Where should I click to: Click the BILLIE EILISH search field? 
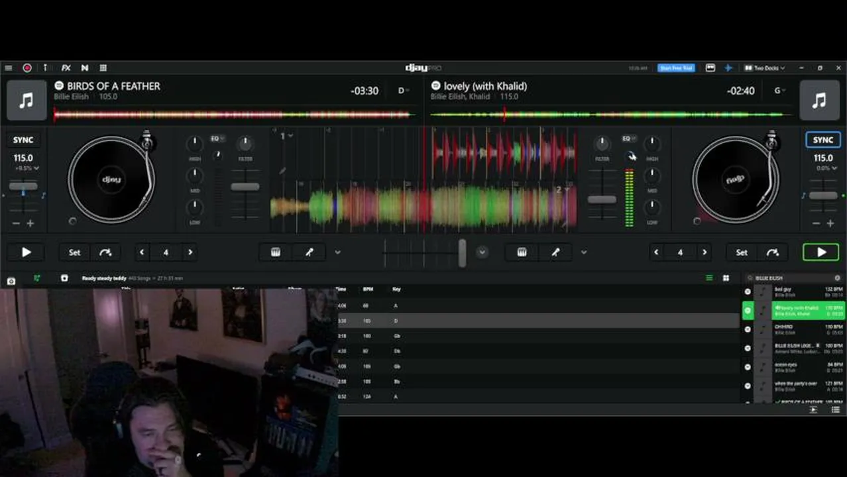coord(793,278)
